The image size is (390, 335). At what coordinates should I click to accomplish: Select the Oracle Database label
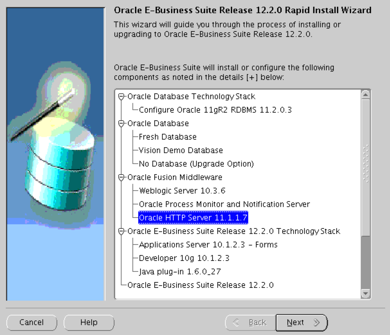[x=158, y=124]
